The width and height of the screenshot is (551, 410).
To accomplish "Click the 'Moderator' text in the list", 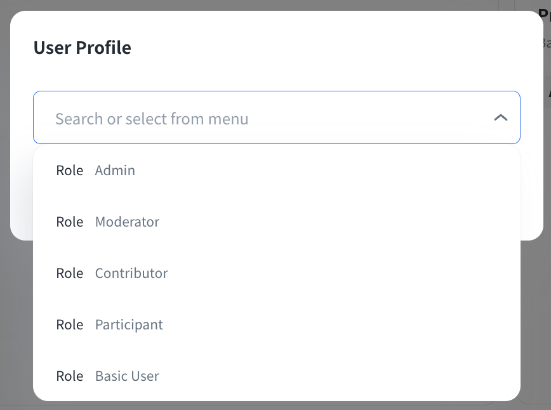I will [x=127, y=222].
